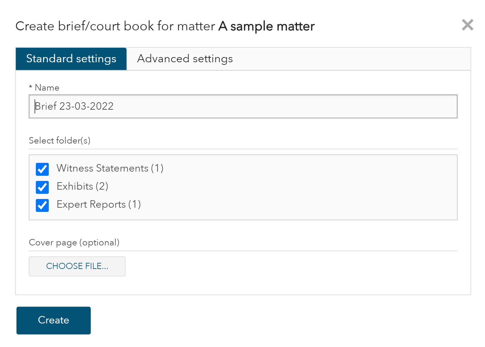485x347 pixels.
Task: Click the Create button
Action: coord(54,320)
